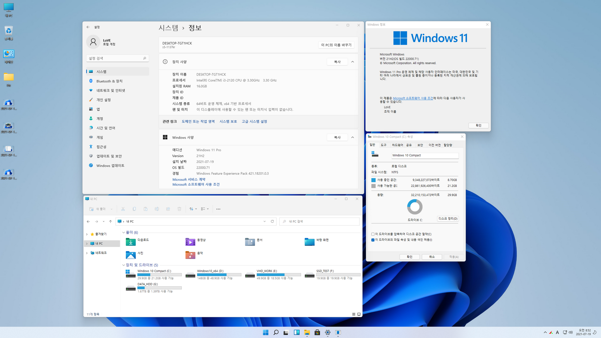
Task: Open Microsoft 서비스 계약 link
Action: tap(189, 179)
